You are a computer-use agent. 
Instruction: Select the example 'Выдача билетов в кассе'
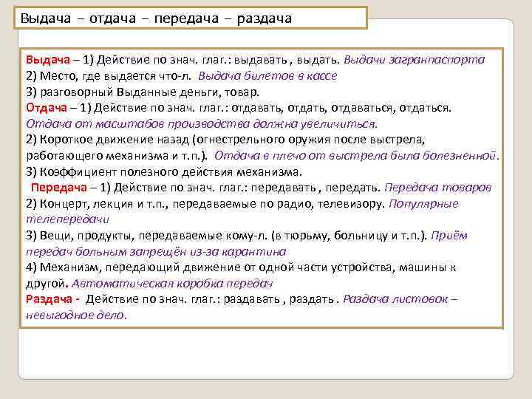[x=267, y=76]
